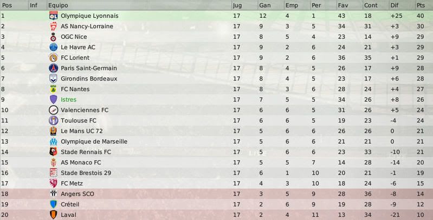
Task: Select the Valenciennes FC team name
Action: (x=85, y=110)
